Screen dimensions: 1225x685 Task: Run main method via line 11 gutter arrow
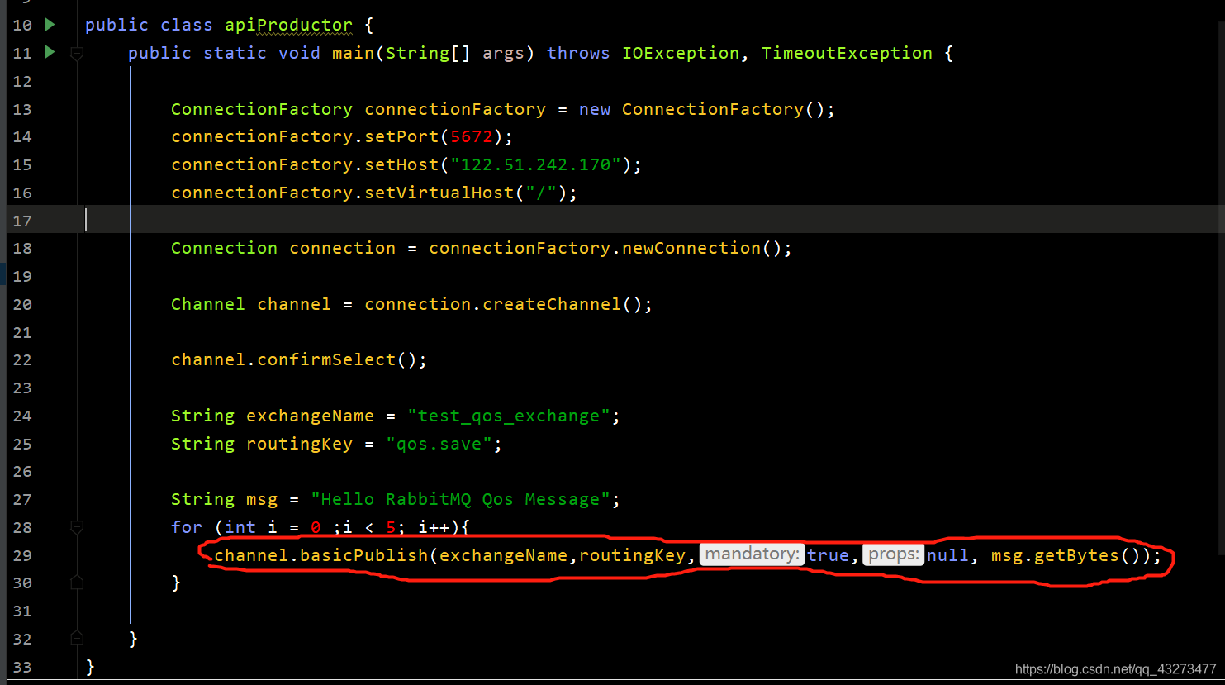tap(50, 53)
